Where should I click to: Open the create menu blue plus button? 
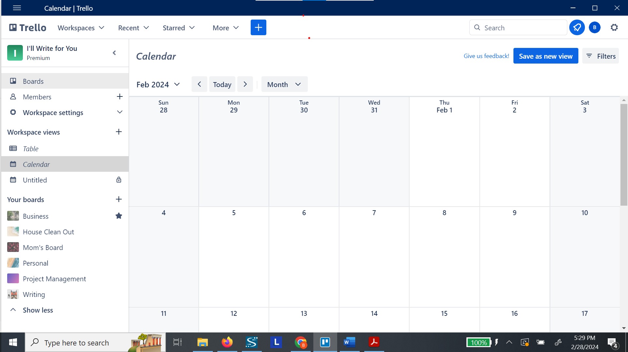[x=258, y=27]
